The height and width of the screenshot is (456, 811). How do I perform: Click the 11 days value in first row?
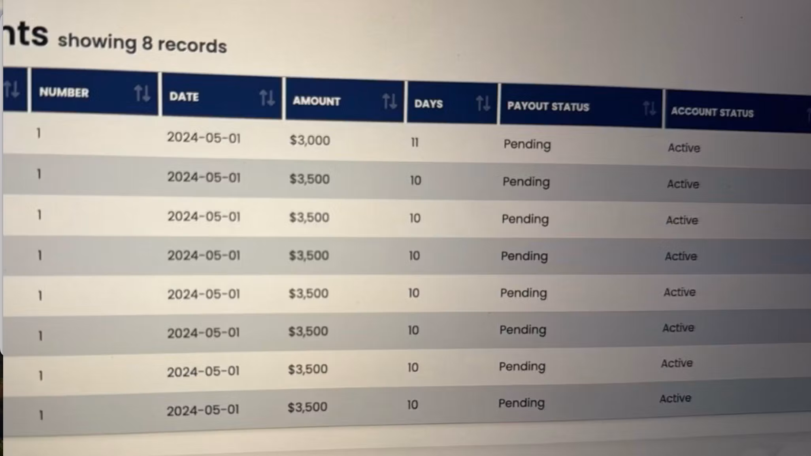415,142
